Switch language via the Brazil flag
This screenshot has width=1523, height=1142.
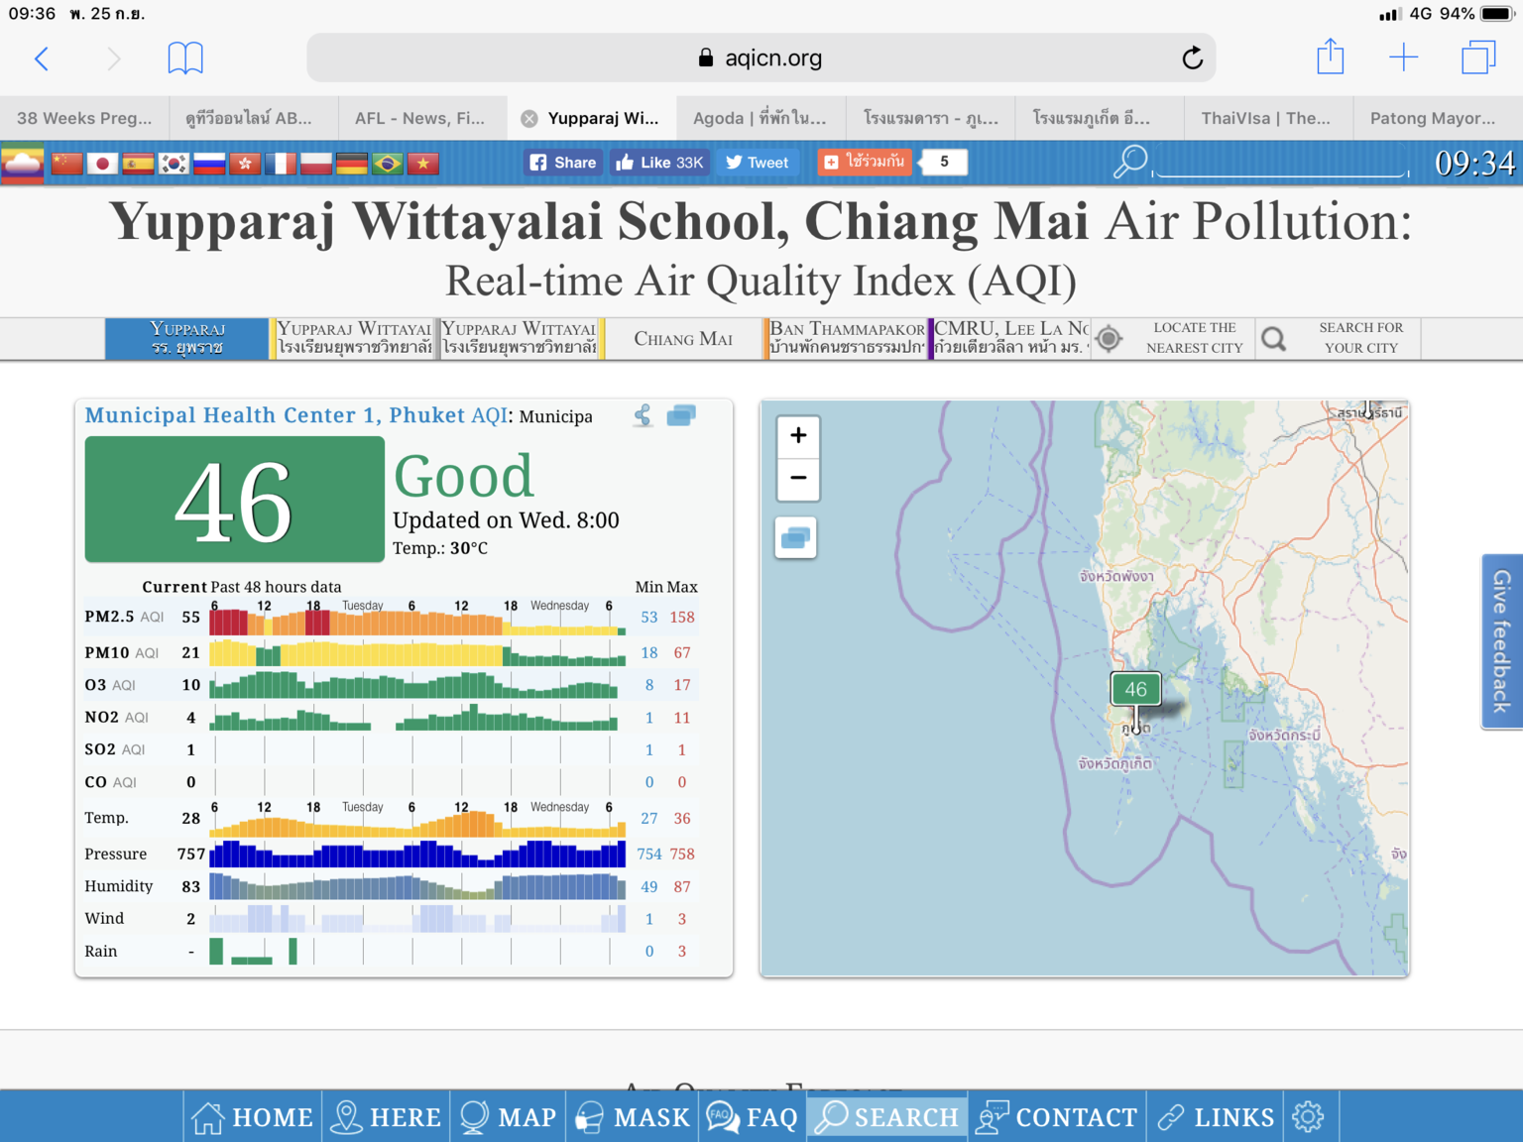pyautogui.click(x=388, y=164)
